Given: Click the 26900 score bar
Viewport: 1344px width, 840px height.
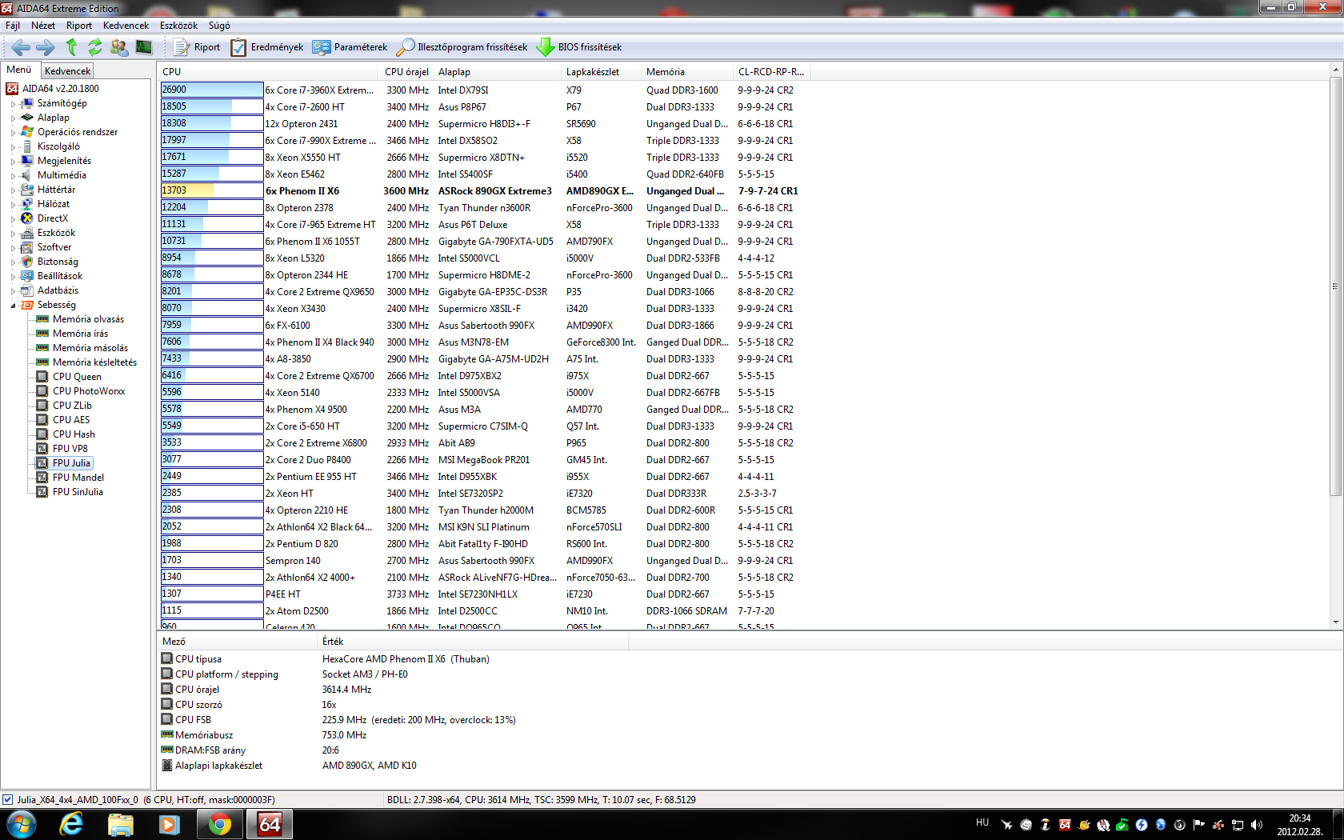Looking at the screenshot, I should [x=211, y=90].
